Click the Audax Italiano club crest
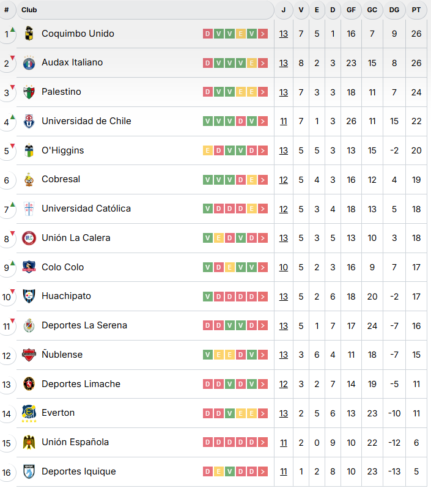The height and width of the screenshot is (491, 431). click(x=29, y=63)
